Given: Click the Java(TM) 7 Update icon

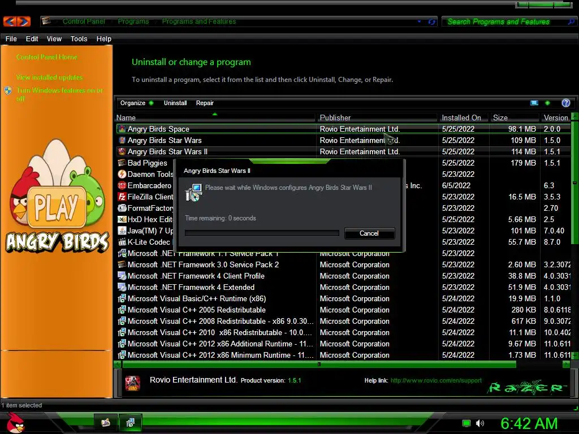Looking at the screenshot, I should (x=122, y=231).
